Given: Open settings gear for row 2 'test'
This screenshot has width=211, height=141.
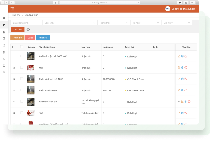Looking at the screenshot, I should [182, 68].
